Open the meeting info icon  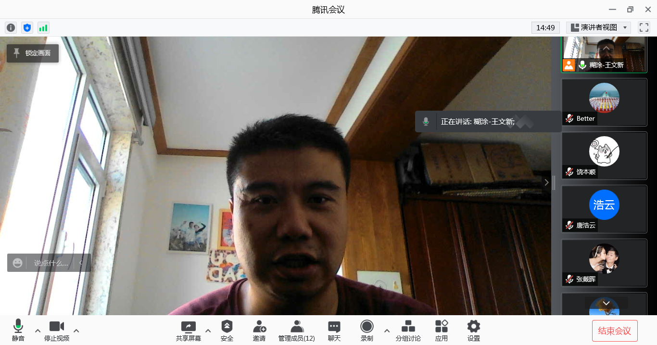(x=11, y=28)
